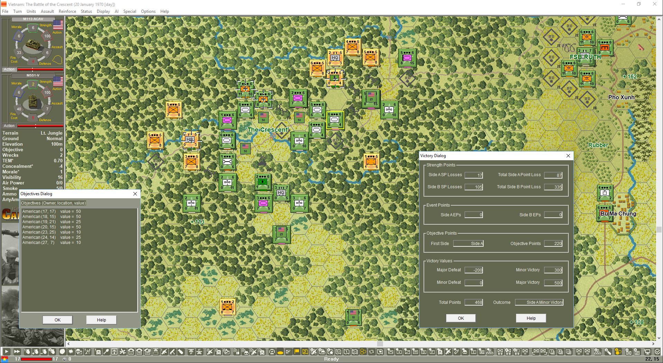The width and height of the screenshot is (663, 363).
Task: Click the unit with double plus icon
Action: 500,352
